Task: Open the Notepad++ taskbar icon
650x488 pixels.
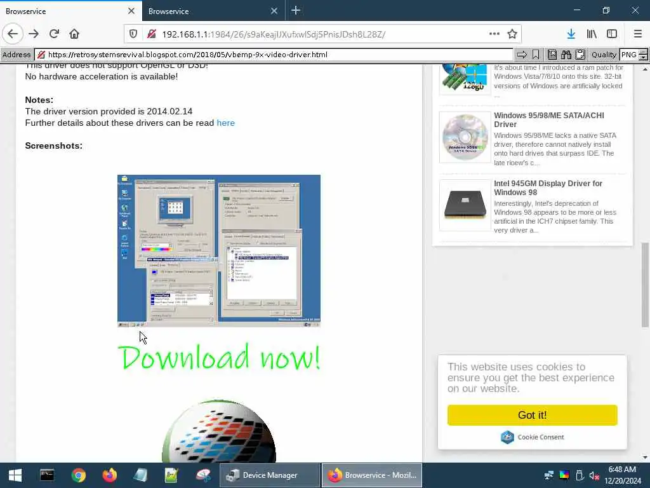Action: [171, 475]
